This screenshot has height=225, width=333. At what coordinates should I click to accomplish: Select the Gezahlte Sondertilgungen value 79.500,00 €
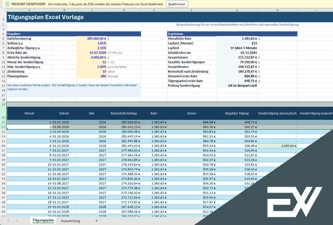(237, 62)
